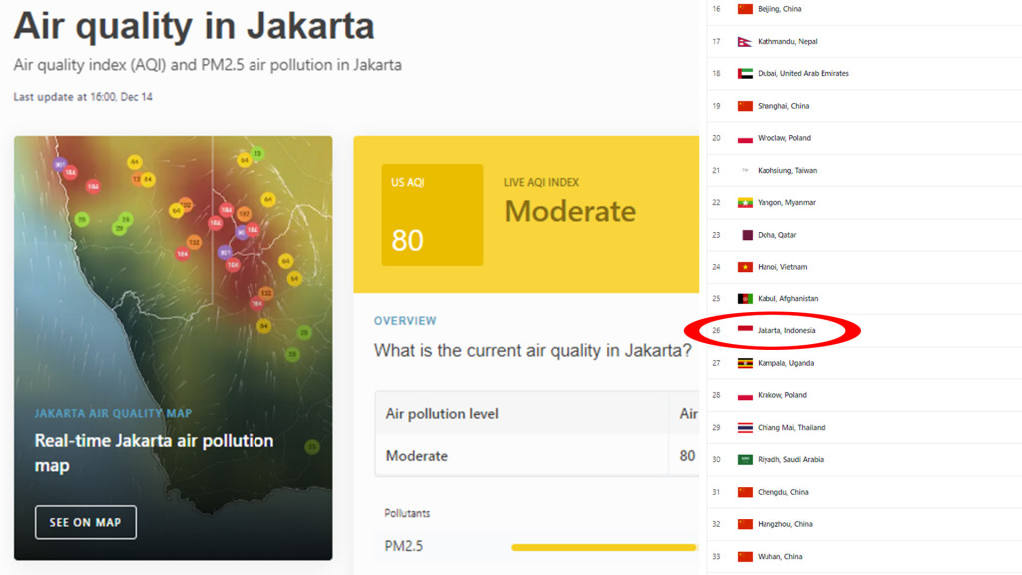The image size is (1022, 575).
Task: Select Kampala, Uganda city name
Action: coord(785,363)
